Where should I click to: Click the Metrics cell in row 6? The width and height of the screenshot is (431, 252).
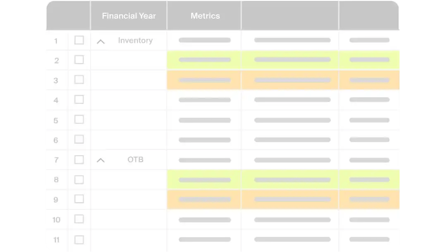coord(204,139)
